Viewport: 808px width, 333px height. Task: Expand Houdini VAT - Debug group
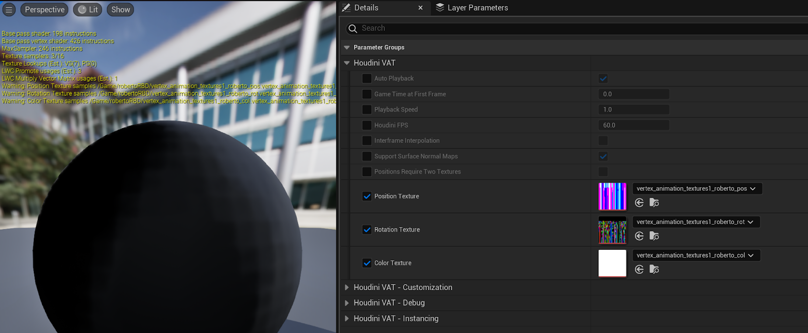[347, 303]
